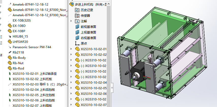Click the 原点 origin icon in tree
Viewport: 217px width, 107px height.
pos(77,43)
